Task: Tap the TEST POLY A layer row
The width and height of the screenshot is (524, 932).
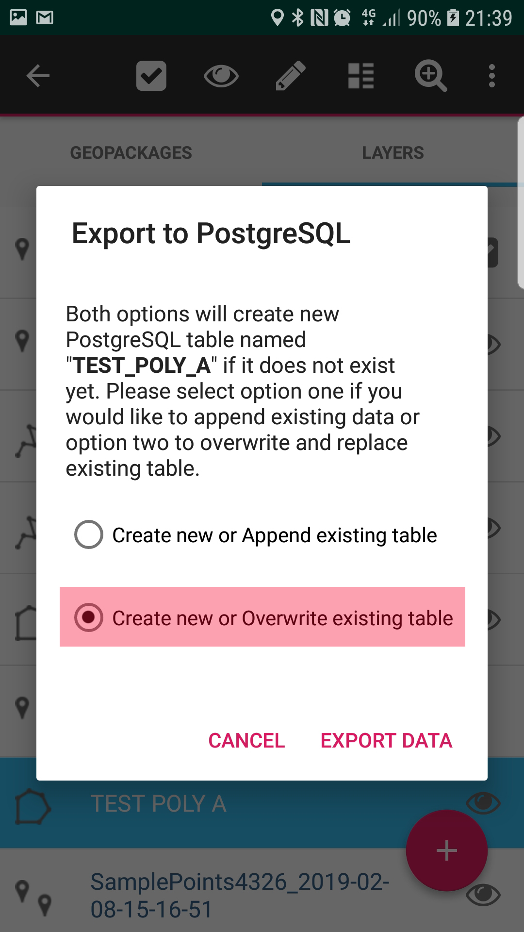Action: (158, 804)
